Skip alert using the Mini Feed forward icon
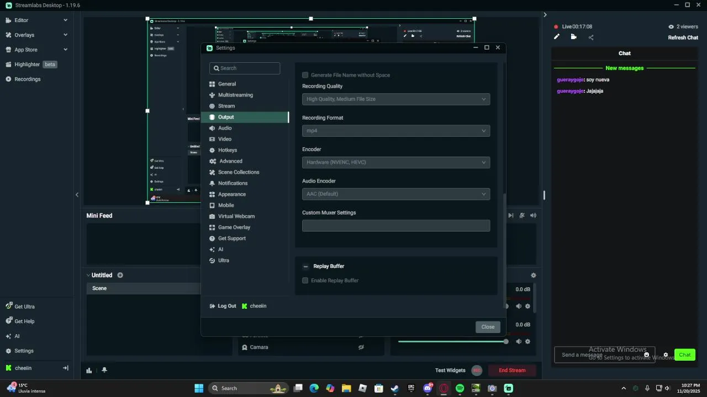Image resolution: width=707 pixels, height=397 pixels. [510, 216]
